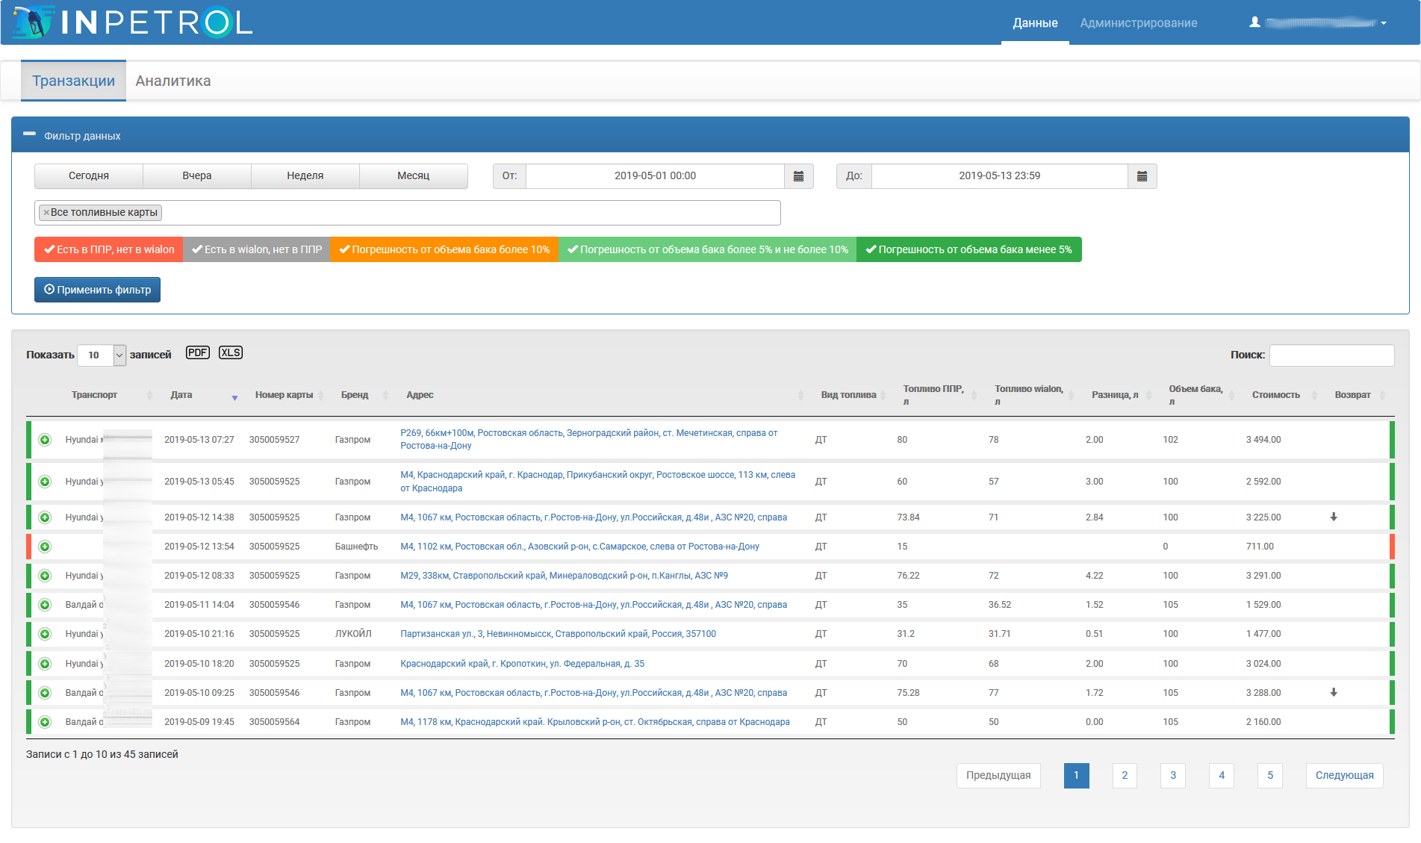Switch to the Транзакции tab
Image resolution: width=1421 pixels, height=843 pixels.
(73, 81)
